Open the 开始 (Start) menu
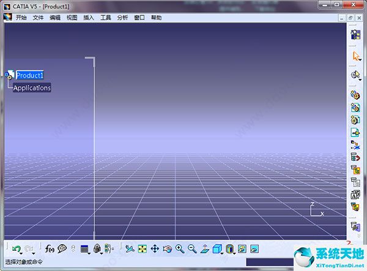Screen dimensions: 367x271 tap(21, 18)
